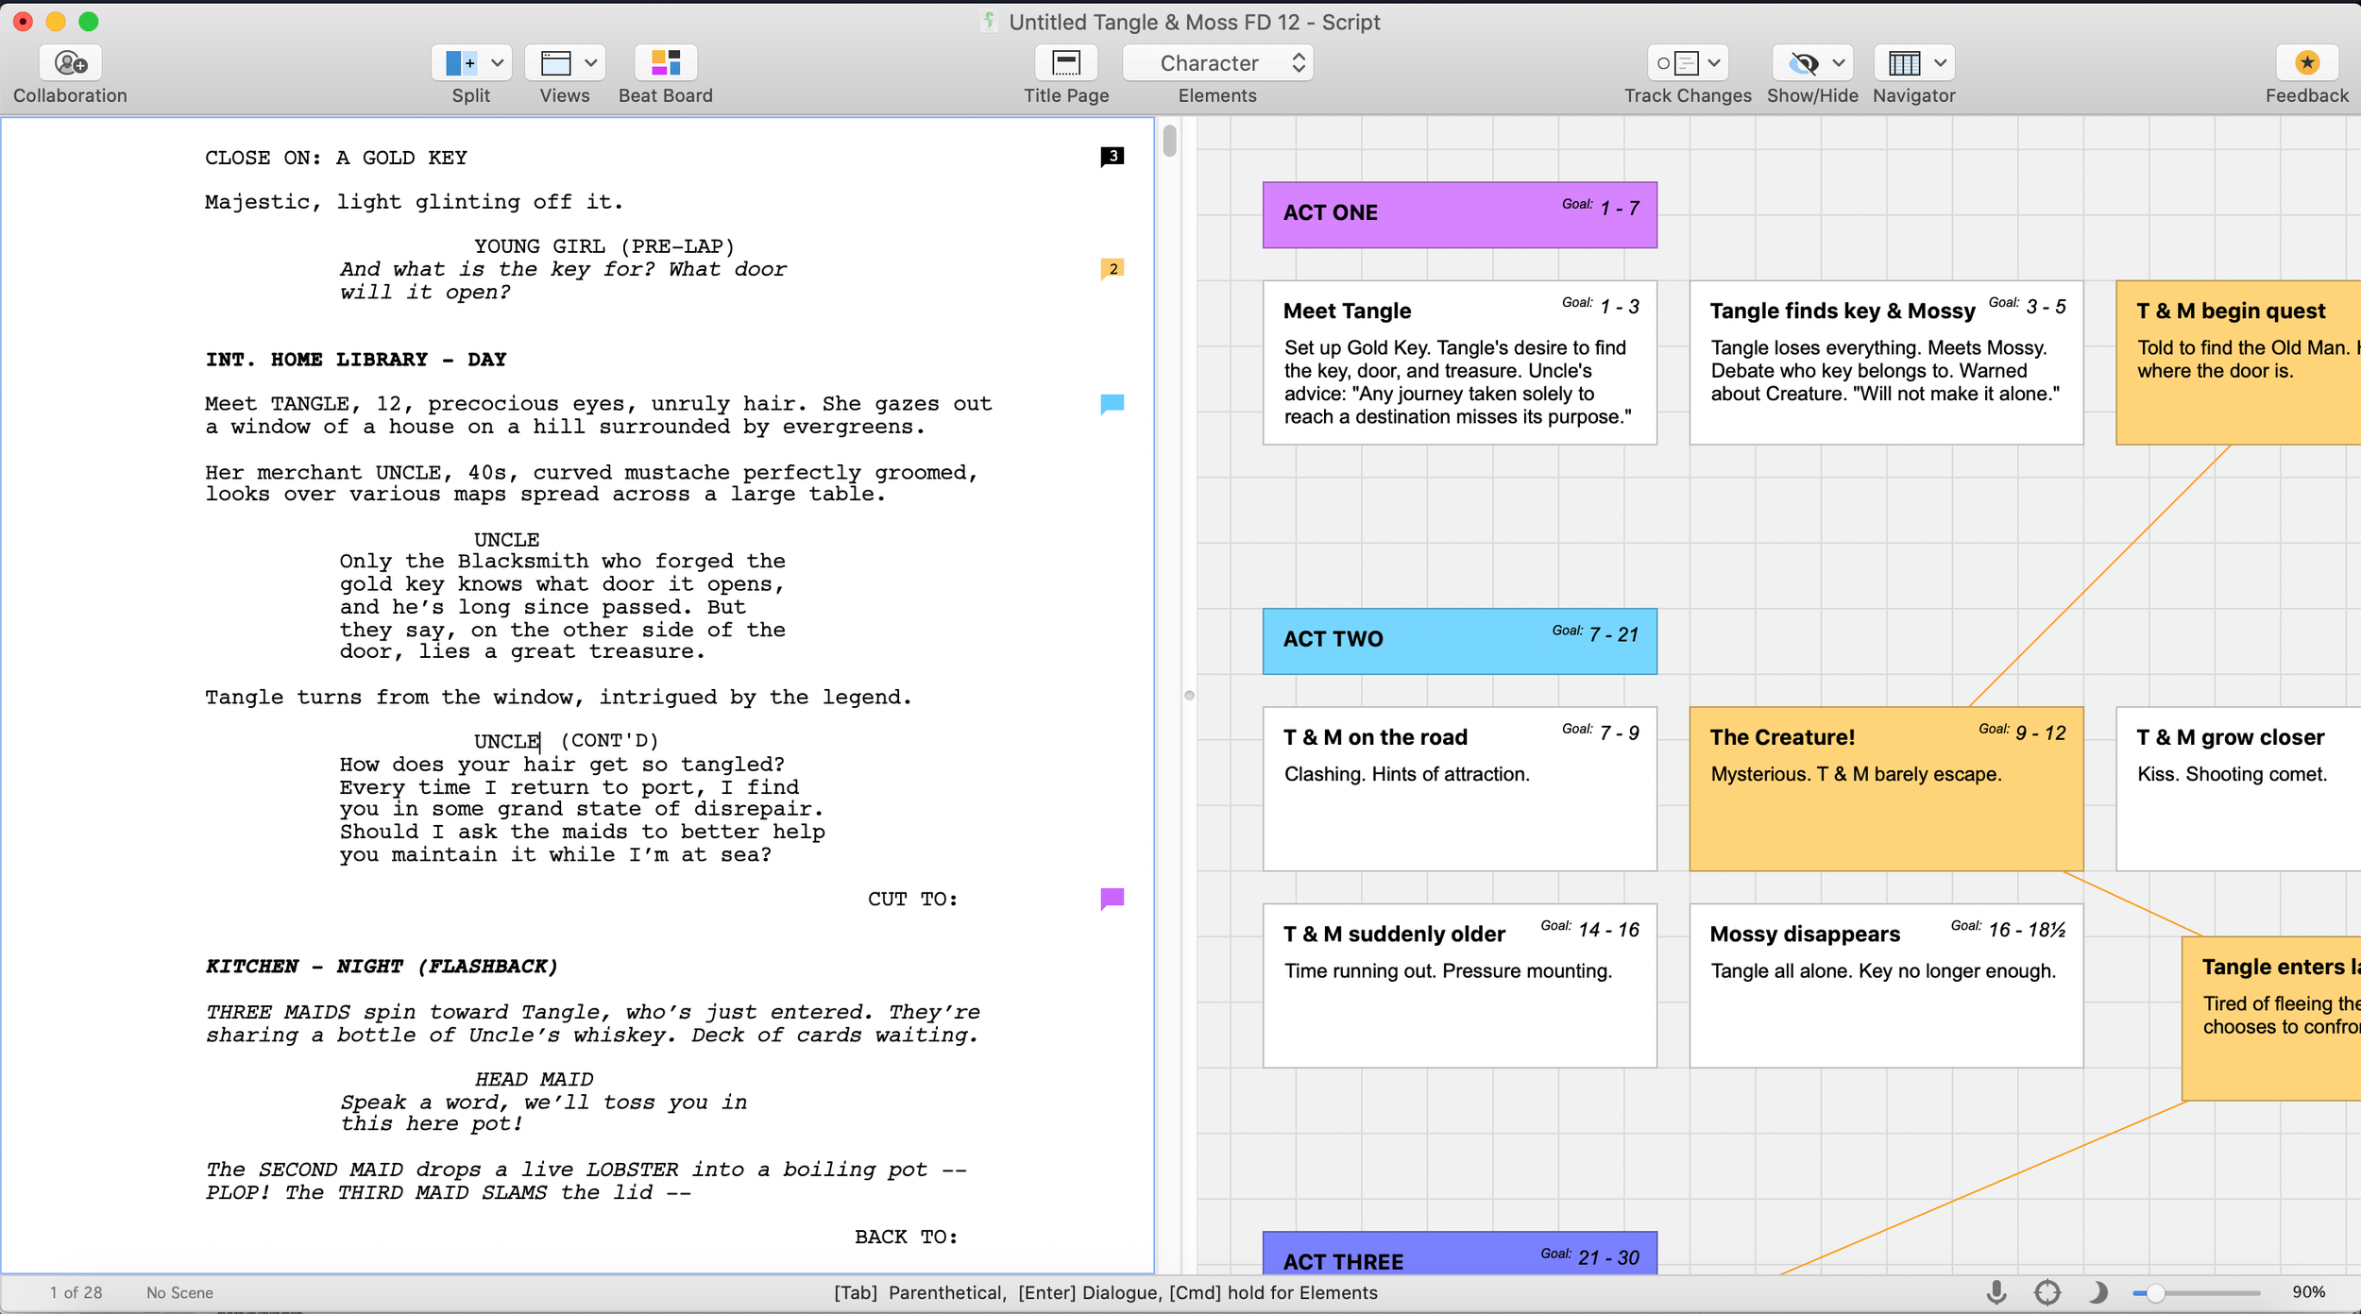This screenshot has width=2361, height=1314.
Task: Click the CUT TO: transition
Action: coord(912,900)
